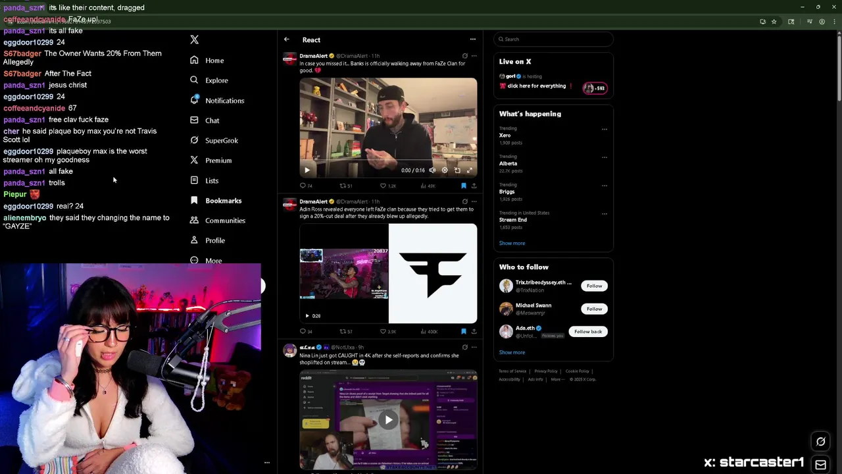View analytics of Adin Ross post
Viewport: 842px width, 474px height.
pyautogui.click(x=428, y=331)
